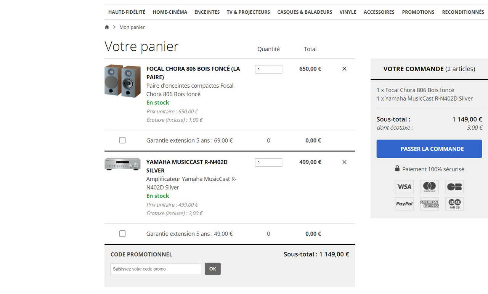Screen dimensions: 488x294
Task: Click the padlock secure payment icon
Action: click(397, 169)
